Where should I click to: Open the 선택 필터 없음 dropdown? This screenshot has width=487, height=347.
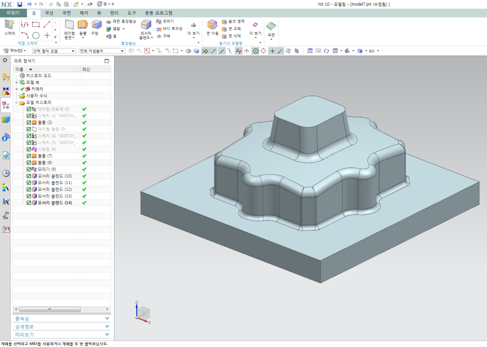click(54, 51)
